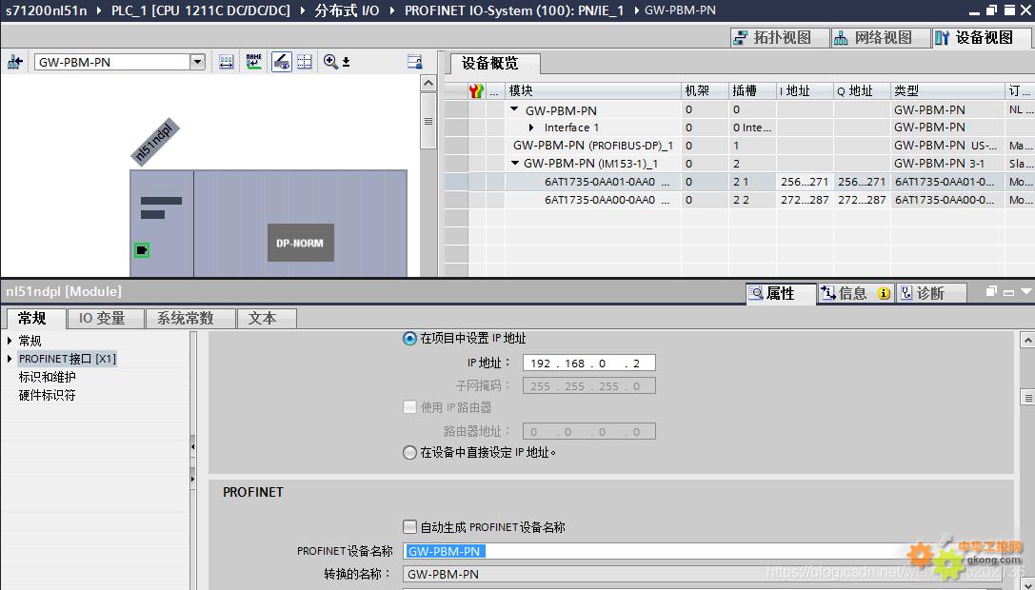Click the green PROFINET port on the device

click(x=141, y=250)
